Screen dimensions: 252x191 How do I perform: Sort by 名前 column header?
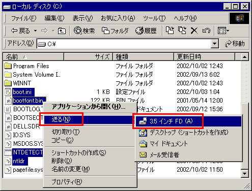(33, 57)
